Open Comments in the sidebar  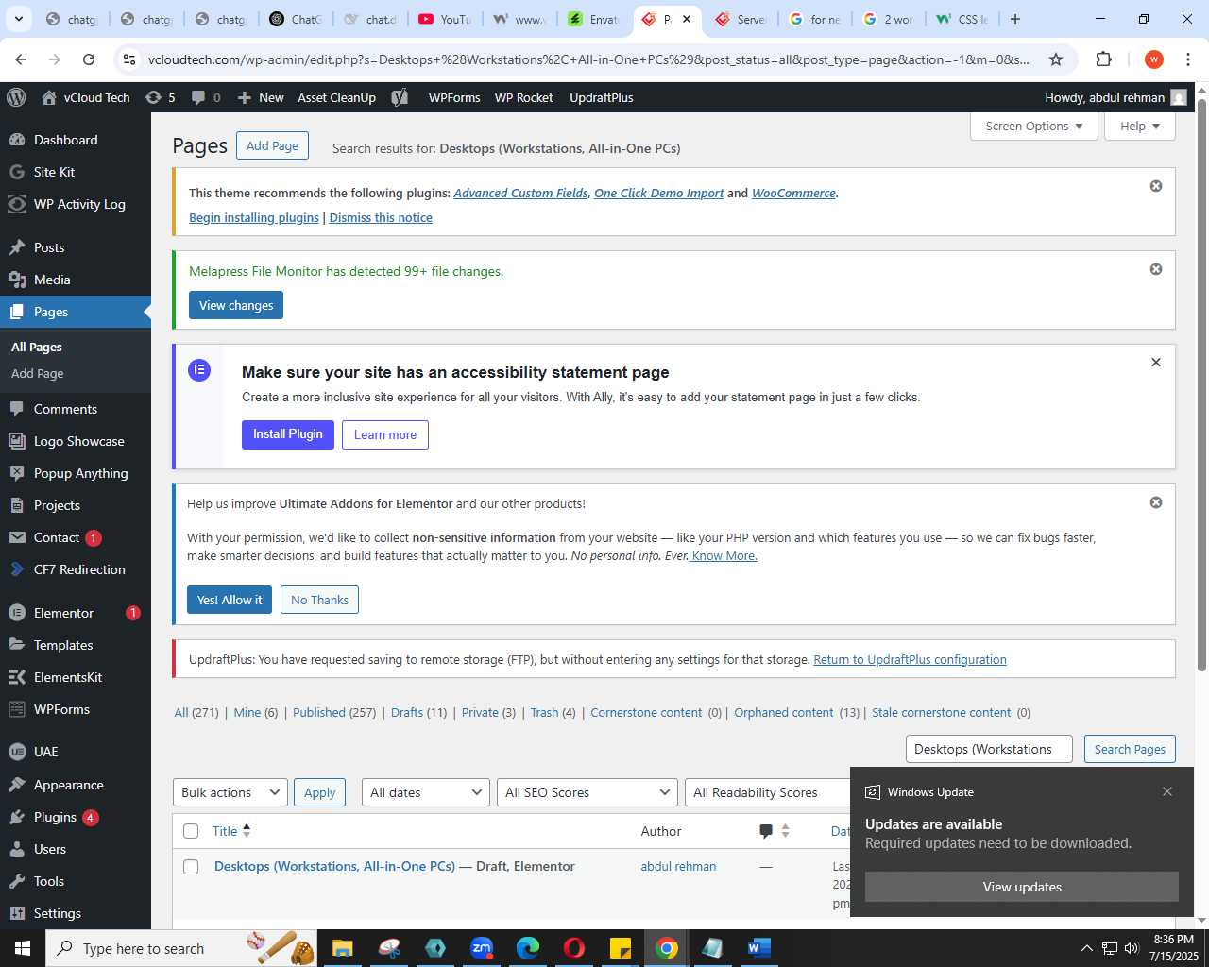(65, 409)
